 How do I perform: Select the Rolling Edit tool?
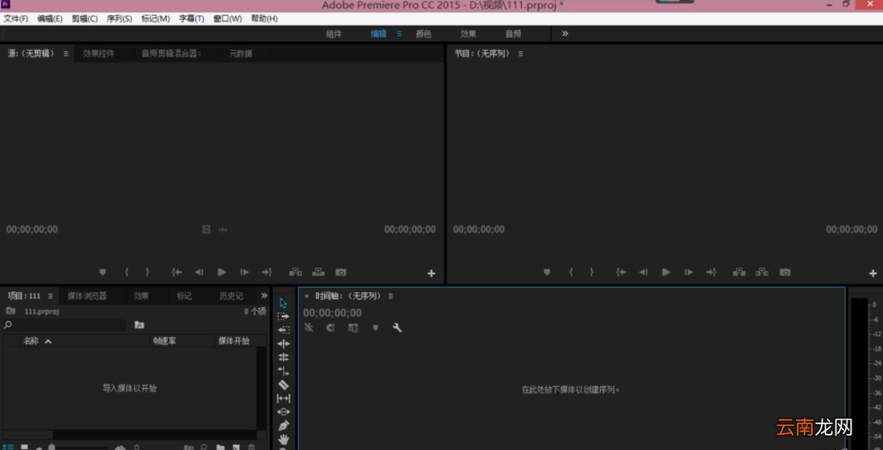283,357
